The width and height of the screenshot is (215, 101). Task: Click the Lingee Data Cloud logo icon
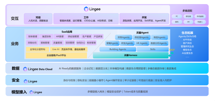point(25,69)
